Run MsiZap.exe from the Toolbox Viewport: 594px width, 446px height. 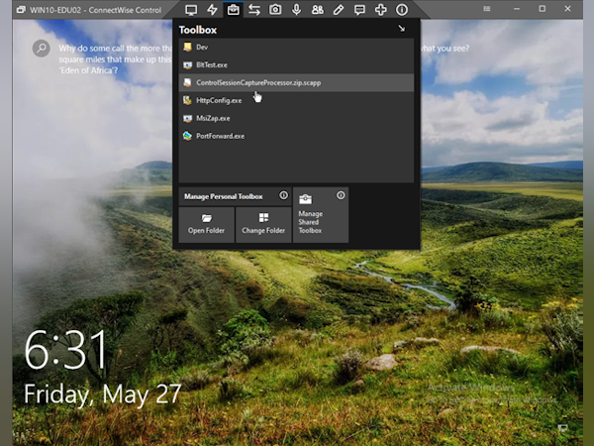coord(296,118)
